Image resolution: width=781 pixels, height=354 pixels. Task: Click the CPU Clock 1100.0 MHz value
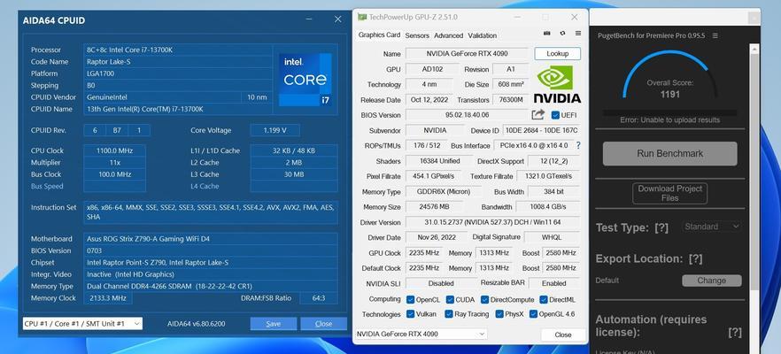coord(114,150)
